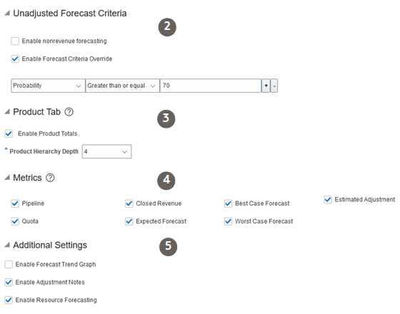
Task: Uncheck Enable Forecast Criteria Override
Action: click(15, 59)
